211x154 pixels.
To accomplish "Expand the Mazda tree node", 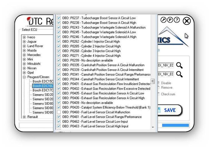I will 24,51.
